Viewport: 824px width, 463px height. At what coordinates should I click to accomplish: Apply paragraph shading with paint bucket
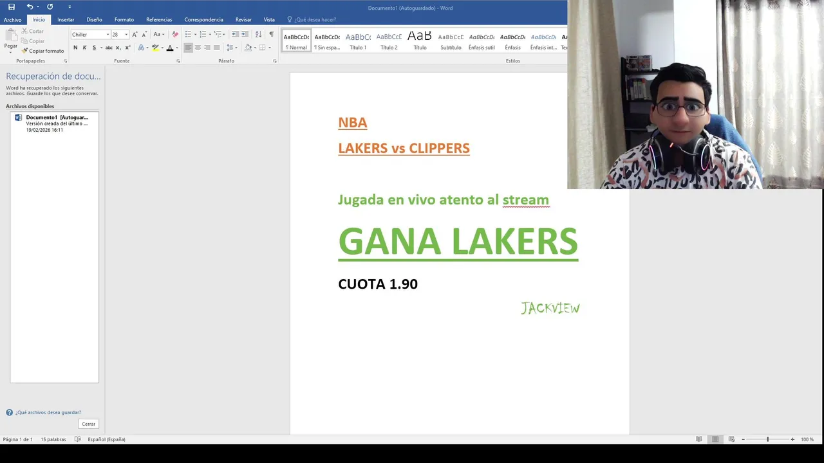[x=248, y=48]
